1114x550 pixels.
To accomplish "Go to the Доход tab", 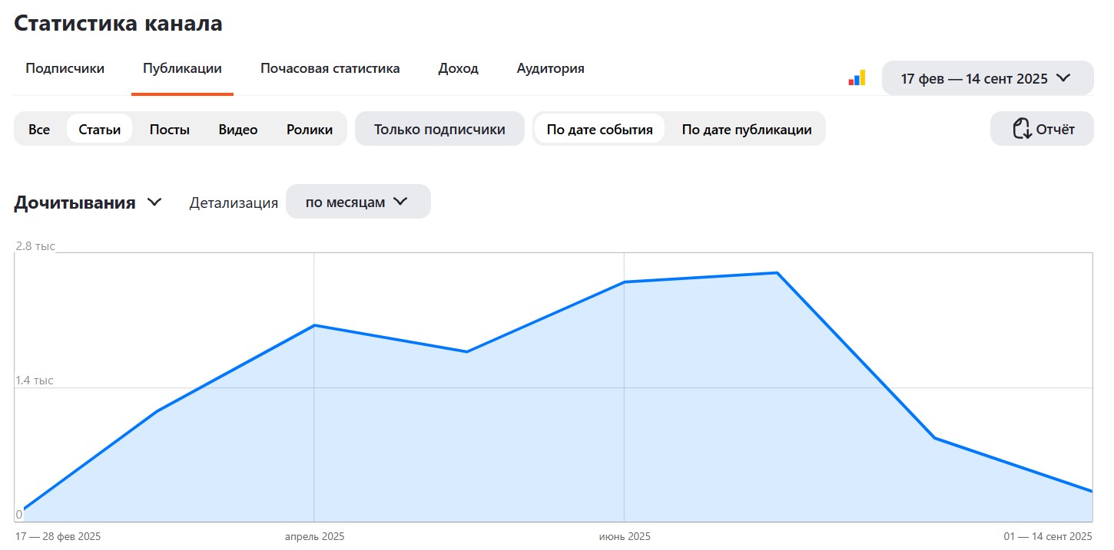I will point(459,68).
